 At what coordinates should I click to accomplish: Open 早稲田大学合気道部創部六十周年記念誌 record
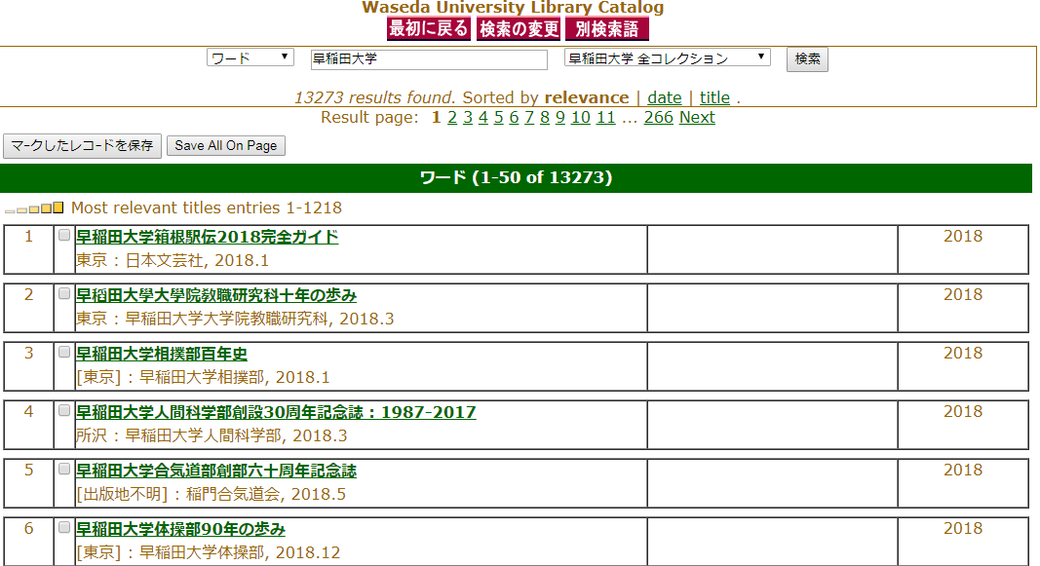(x=216, y=471)
